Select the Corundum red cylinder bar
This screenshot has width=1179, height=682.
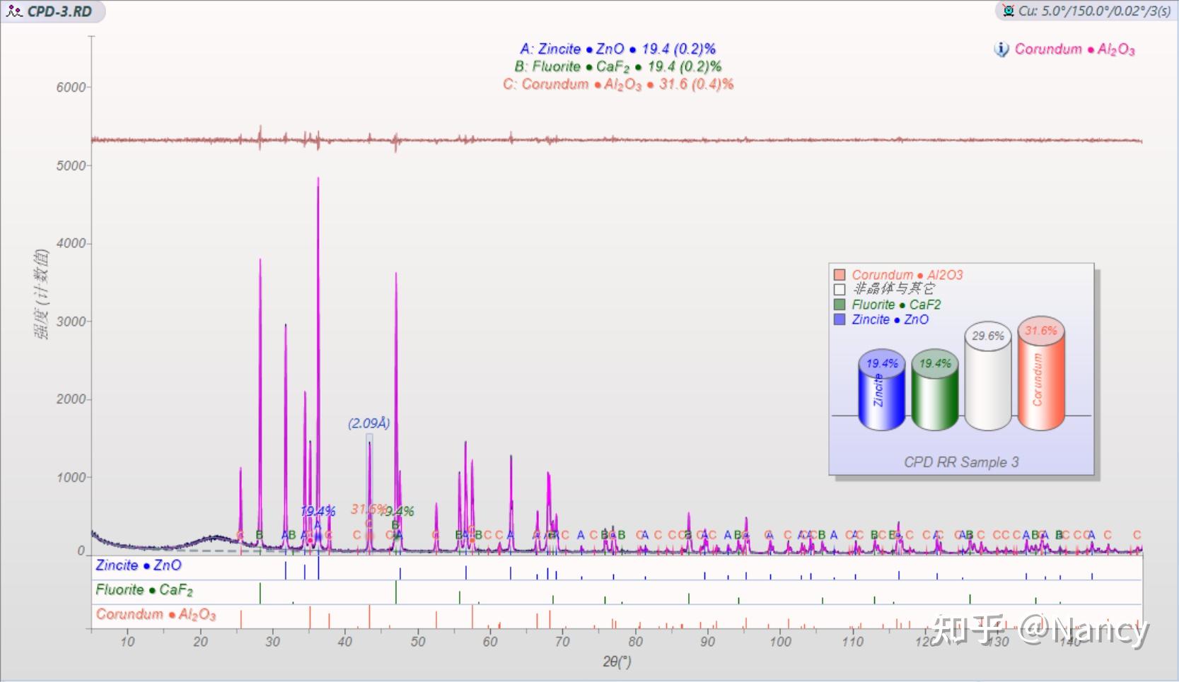tap(1041, 373)
